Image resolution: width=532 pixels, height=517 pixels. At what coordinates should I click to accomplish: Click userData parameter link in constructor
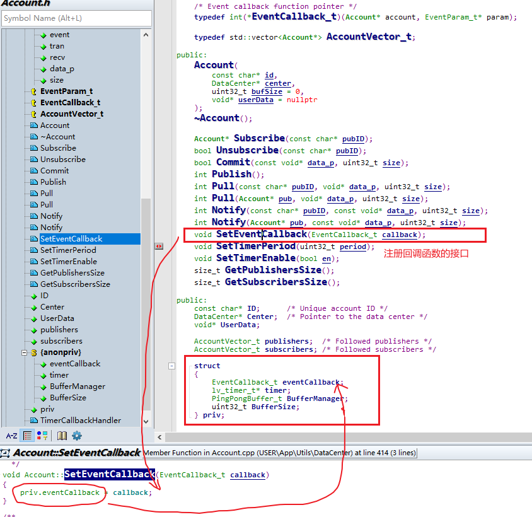pos(256,100)
